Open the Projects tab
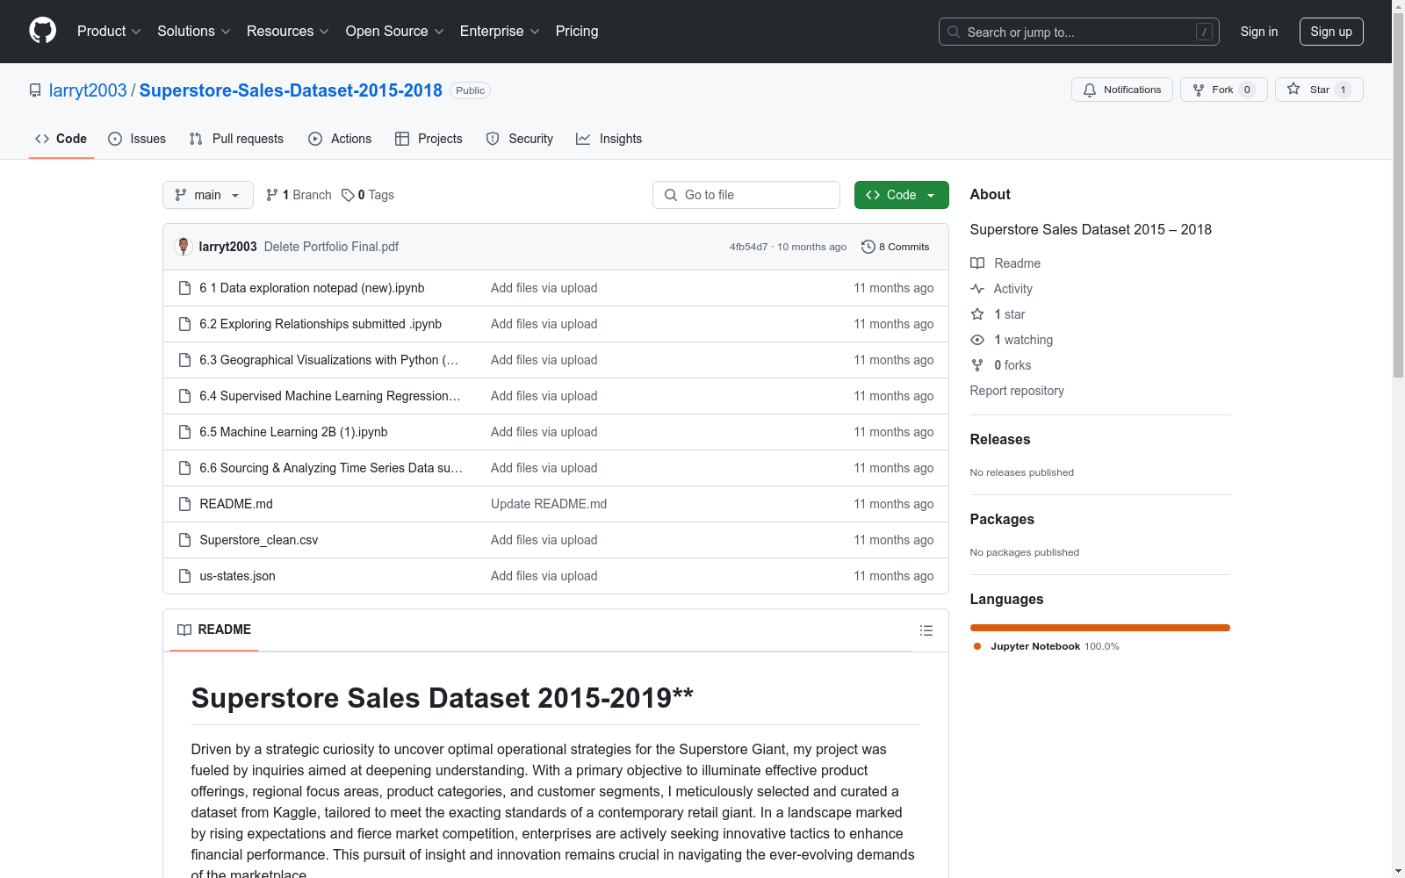Image resolution: width=1405 pixels, height=878 pixels. click(x=429, y=139)
